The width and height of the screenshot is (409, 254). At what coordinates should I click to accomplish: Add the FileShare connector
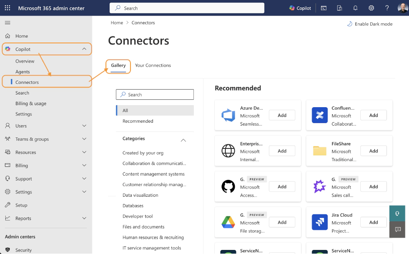[373, 151]
